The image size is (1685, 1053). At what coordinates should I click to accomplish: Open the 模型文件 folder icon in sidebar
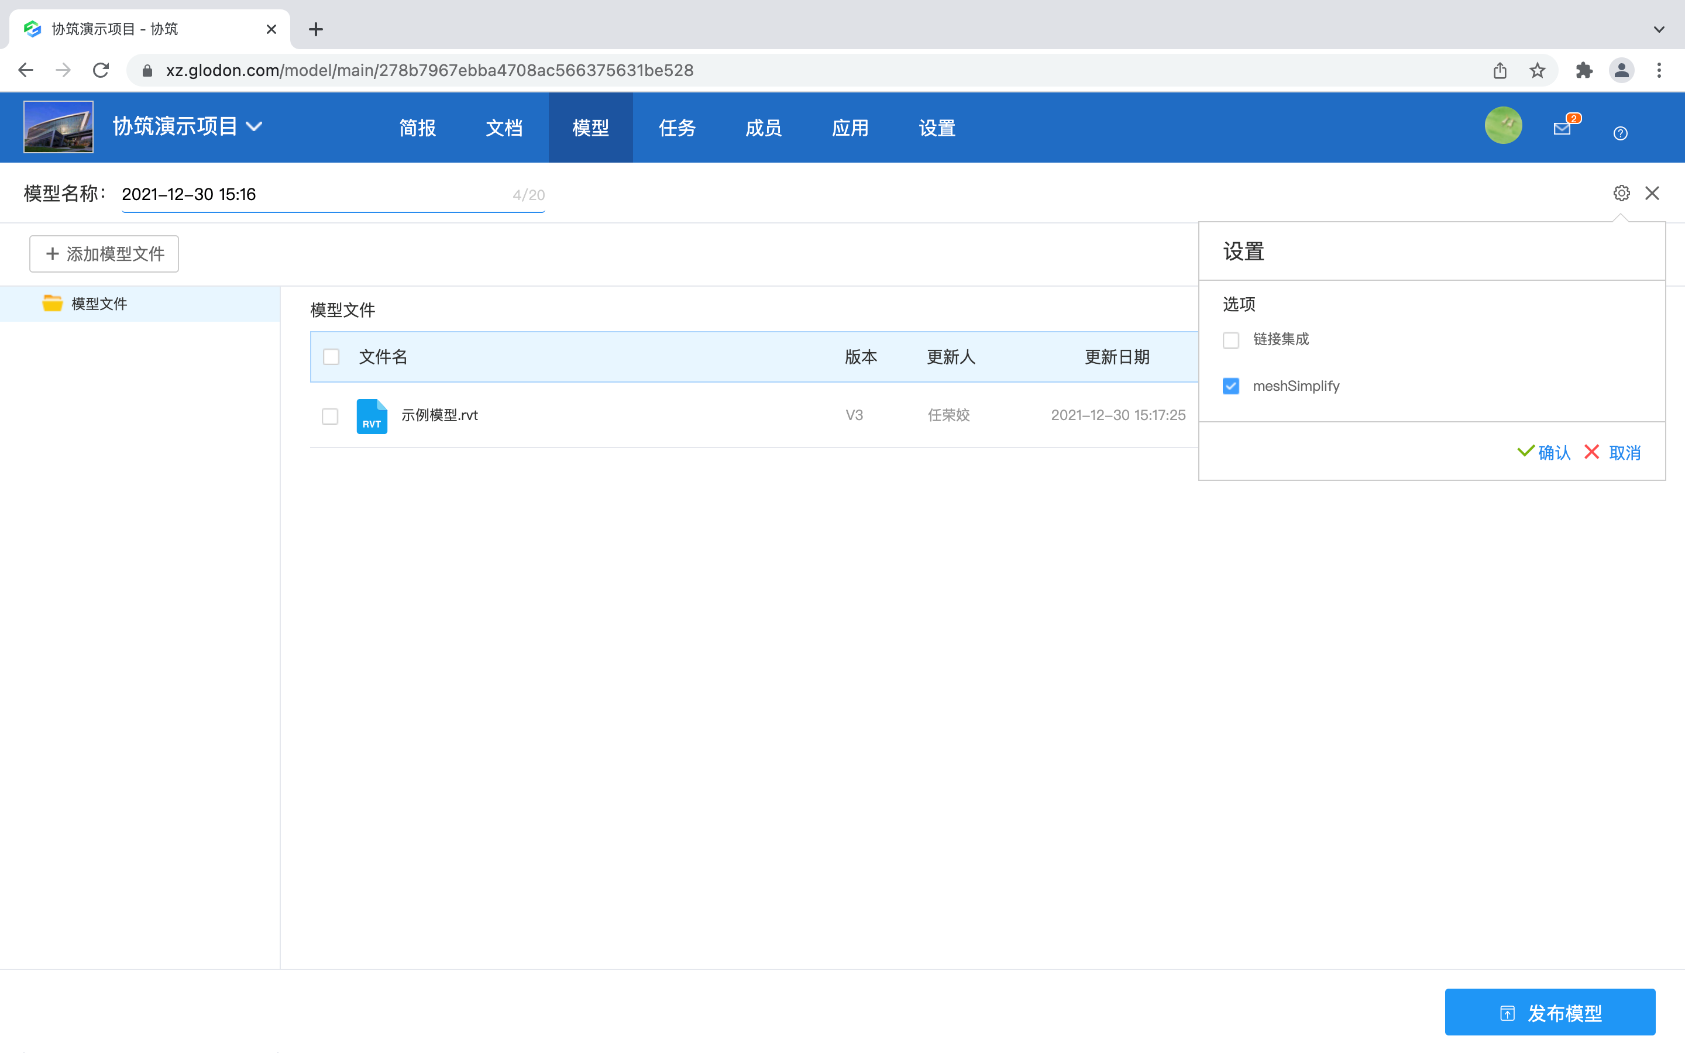(x=52, y=303)
